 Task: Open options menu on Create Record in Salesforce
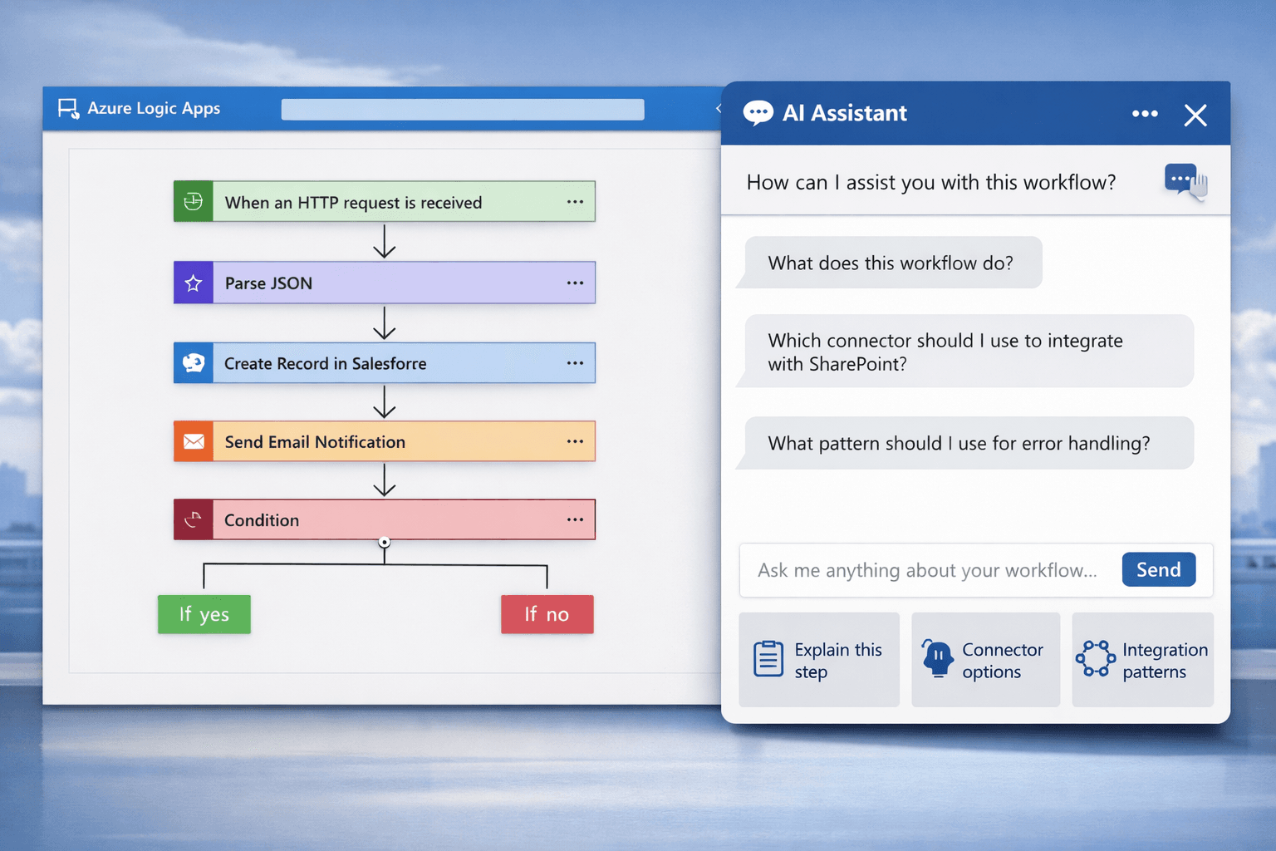click(575, 363)
